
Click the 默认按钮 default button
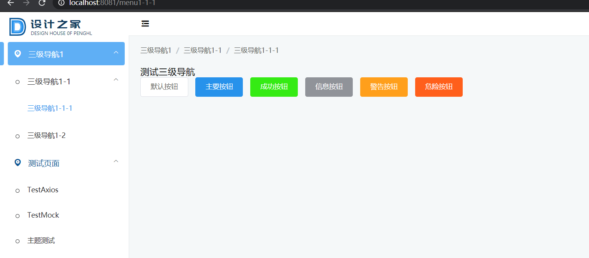click(x=164, y=87)
